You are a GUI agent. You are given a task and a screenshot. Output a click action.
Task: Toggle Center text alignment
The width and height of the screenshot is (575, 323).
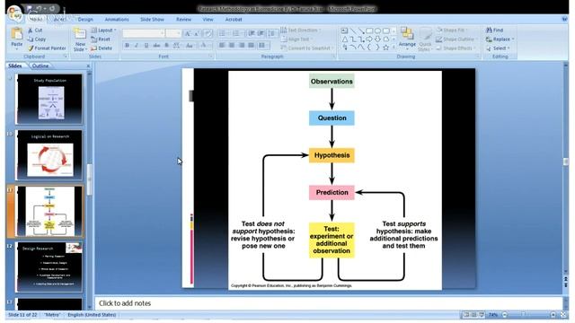232,46
